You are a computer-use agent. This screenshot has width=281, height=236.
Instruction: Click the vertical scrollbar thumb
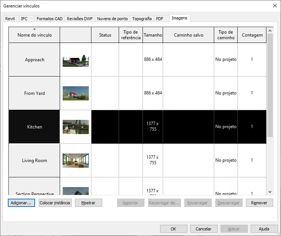coord(270,86)
